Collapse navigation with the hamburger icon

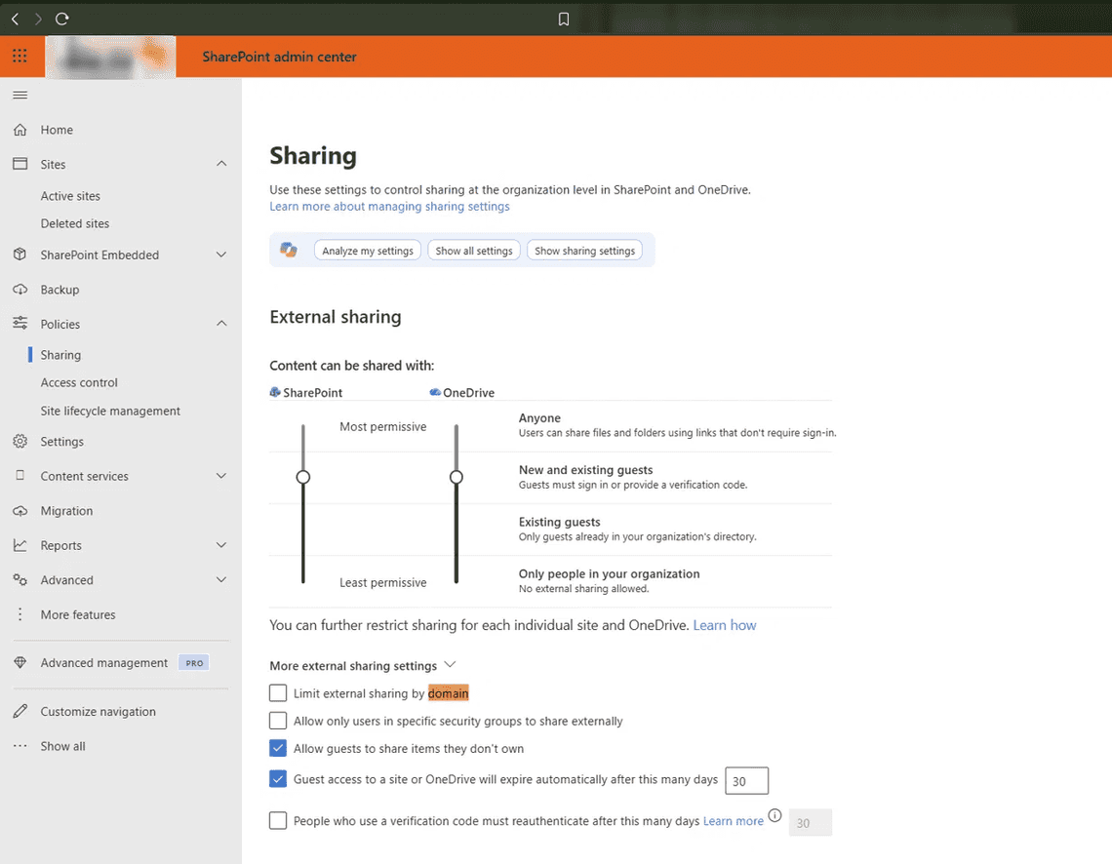pyautogui.click(x=20, y=95)
